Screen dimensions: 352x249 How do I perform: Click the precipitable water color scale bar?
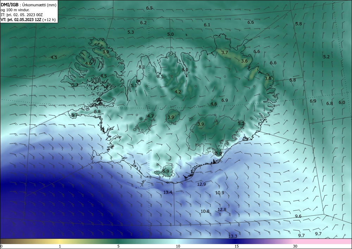(x=176, y=241)
